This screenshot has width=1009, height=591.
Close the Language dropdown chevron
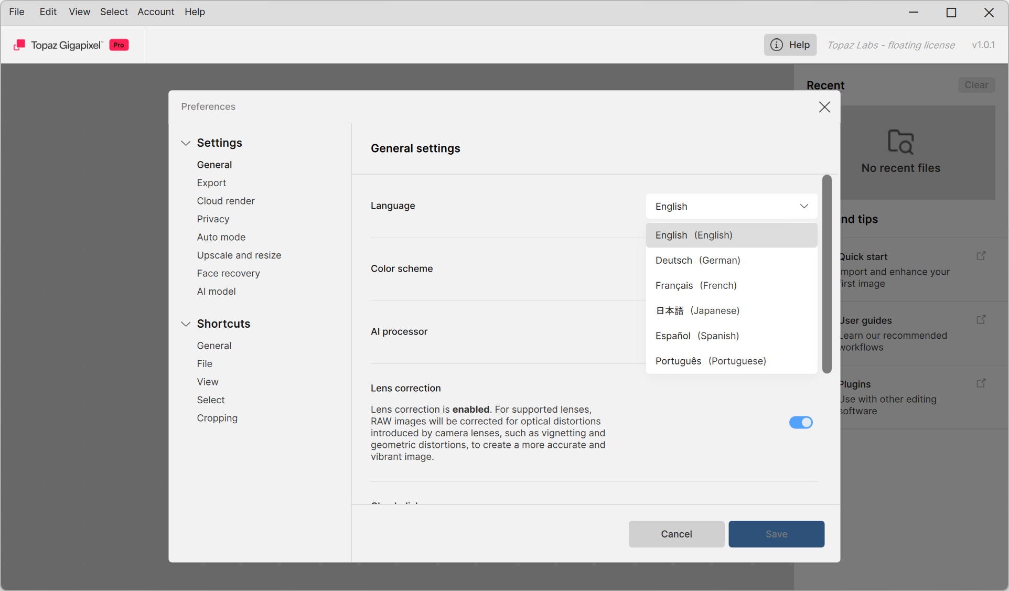803,206
